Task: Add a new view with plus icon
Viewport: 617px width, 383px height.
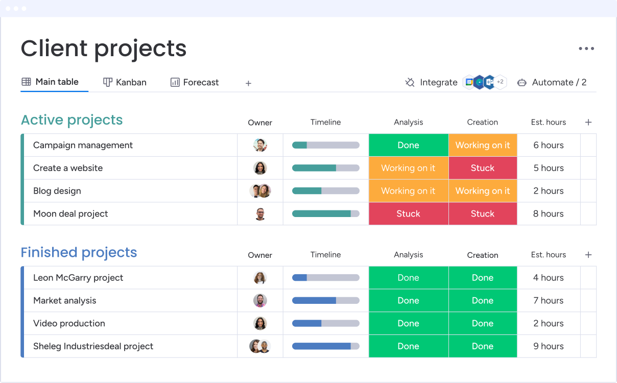Action: (x=248, y=83)
